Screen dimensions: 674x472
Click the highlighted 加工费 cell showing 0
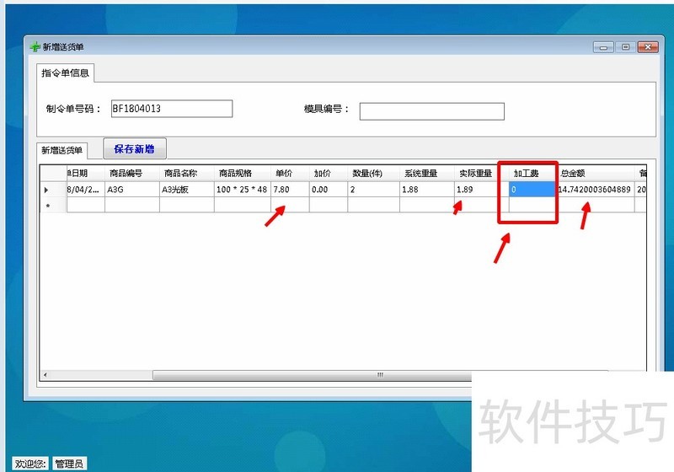[532, 189]
